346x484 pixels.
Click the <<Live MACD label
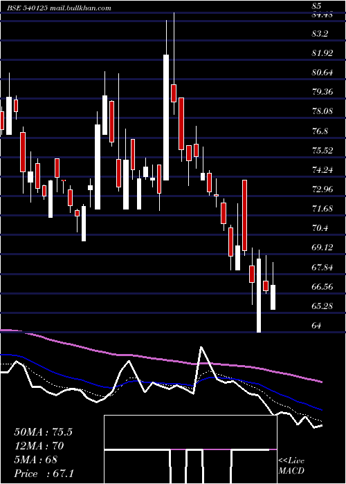coord(291,466)
